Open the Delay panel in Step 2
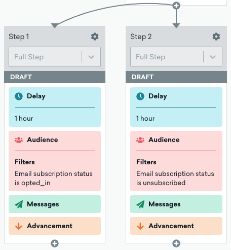The height and width of the screenshot is (250, 231). (x=176, y=107)
